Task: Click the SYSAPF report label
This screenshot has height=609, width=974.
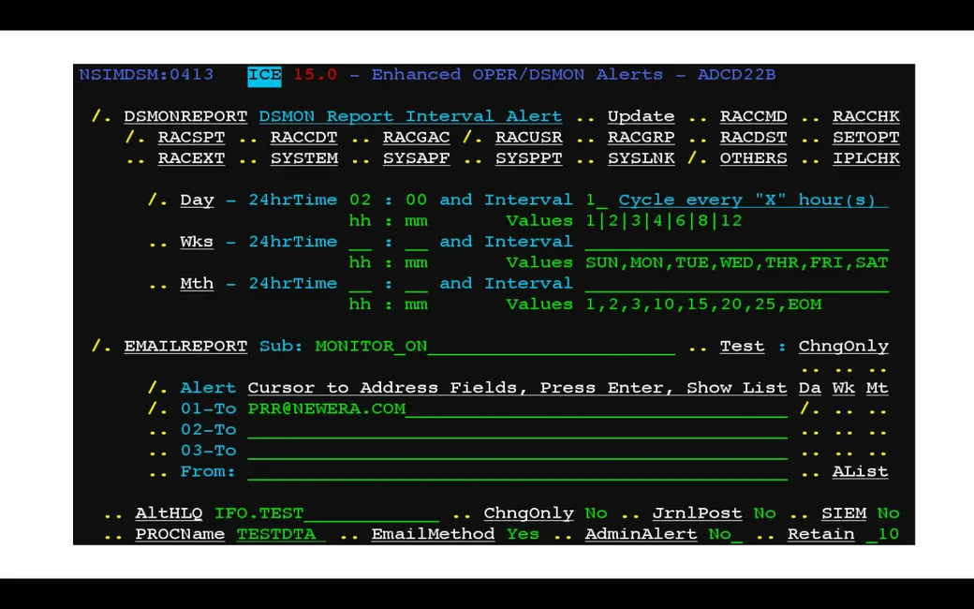Action: [416, 158]
